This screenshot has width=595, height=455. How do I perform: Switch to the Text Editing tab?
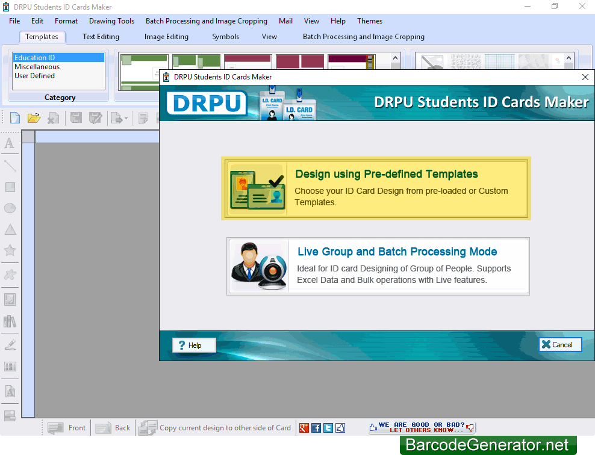click(100, 37)
